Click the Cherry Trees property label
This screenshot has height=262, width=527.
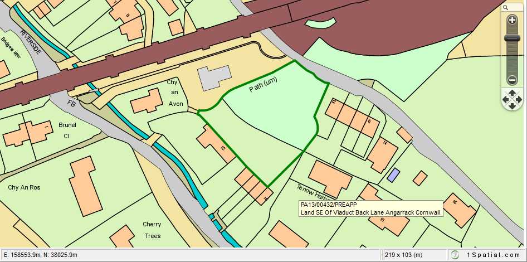152,230
